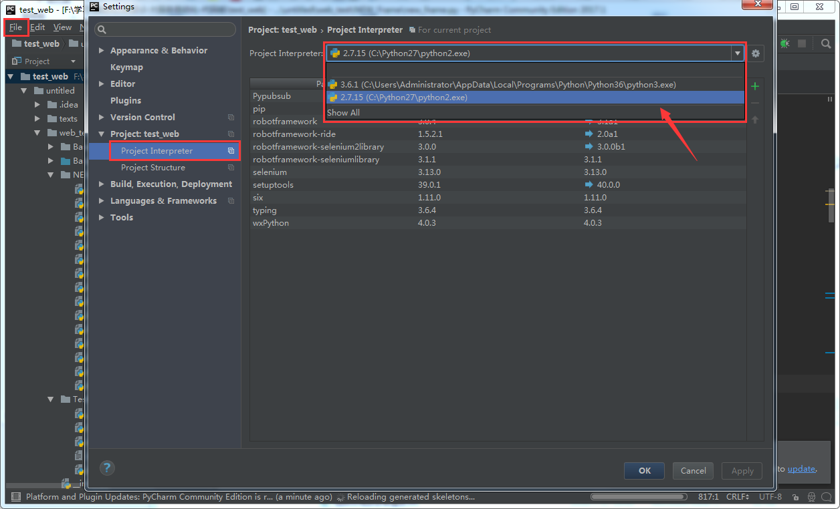Click the background task progress bar
Screen dimensions: 840x509
[x=639, y=497]
